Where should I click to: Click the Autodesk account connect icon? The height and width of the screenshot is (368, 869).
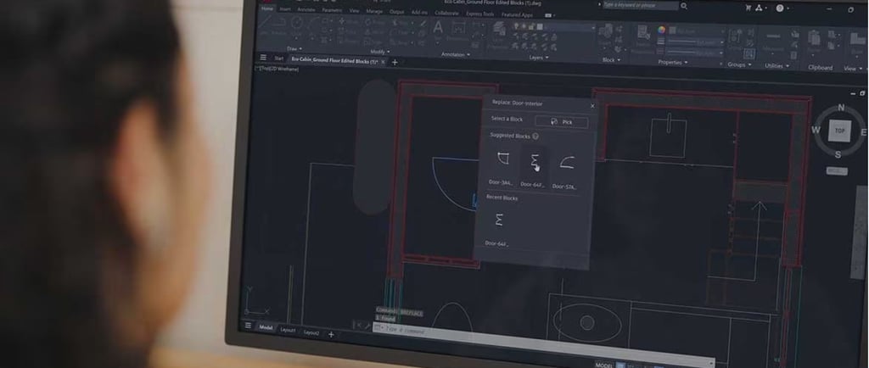tap(760, 8)
